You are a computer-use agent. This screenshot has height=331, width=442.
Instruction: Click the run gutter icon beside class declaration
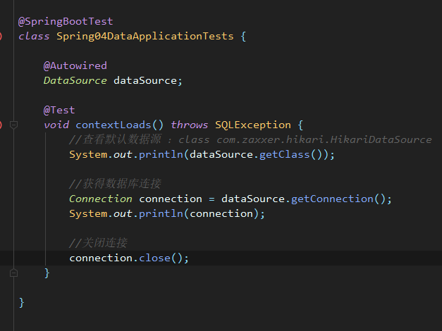[1, 36]
